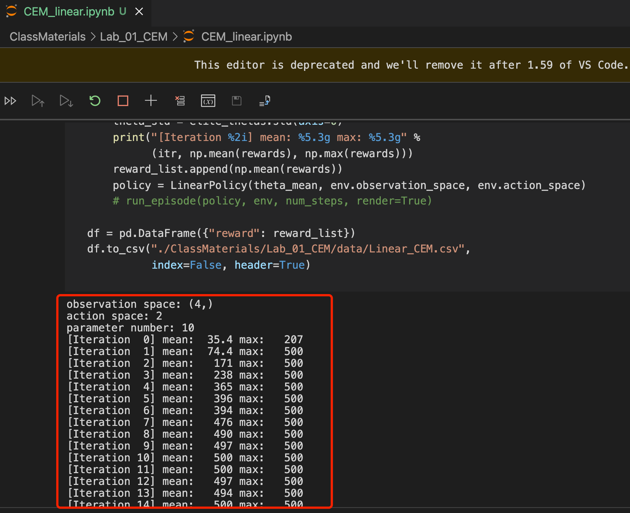The width and height of the screenshot is (630, 513).
Task: Click the reward_list.append code line
Action: point(228,169)
